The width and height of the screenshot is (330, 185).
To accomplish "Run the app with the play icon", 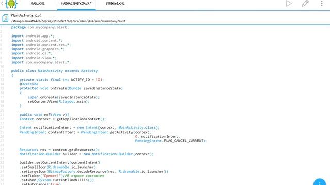I will coord(289,4).
